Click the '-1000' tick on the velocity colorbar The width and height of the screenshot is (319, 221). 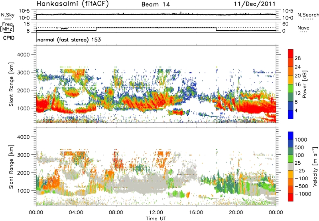[x=303, y=194]
